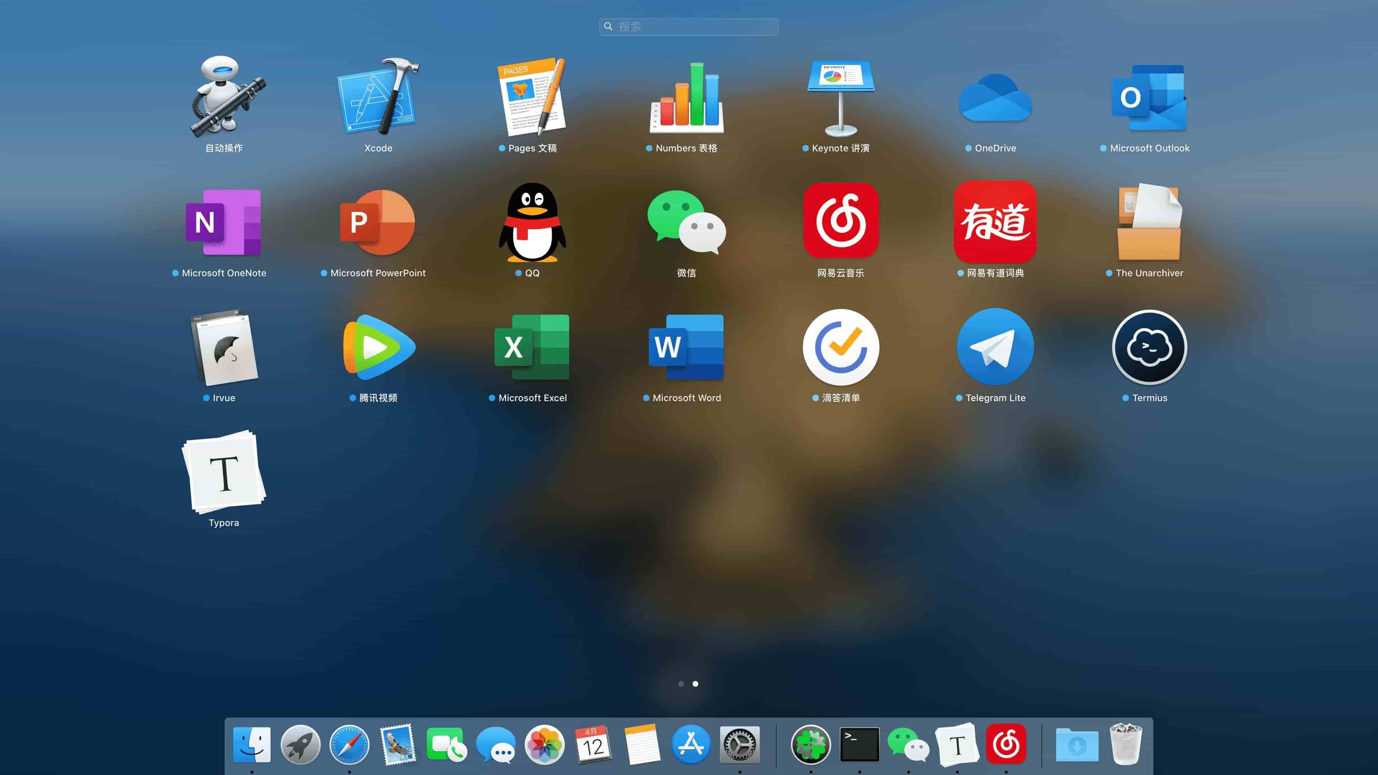Image resolution: width=1378 pixels, height=775 pixels.
Task: Launch App Store from the Dock
Action: 690,744
